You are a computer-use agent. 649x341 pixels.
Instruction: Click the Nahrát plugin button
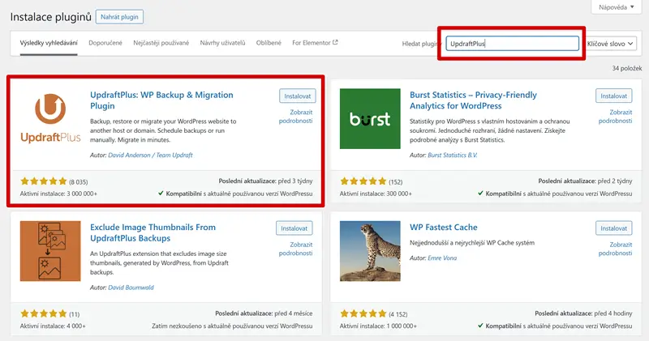click(119, 17)
